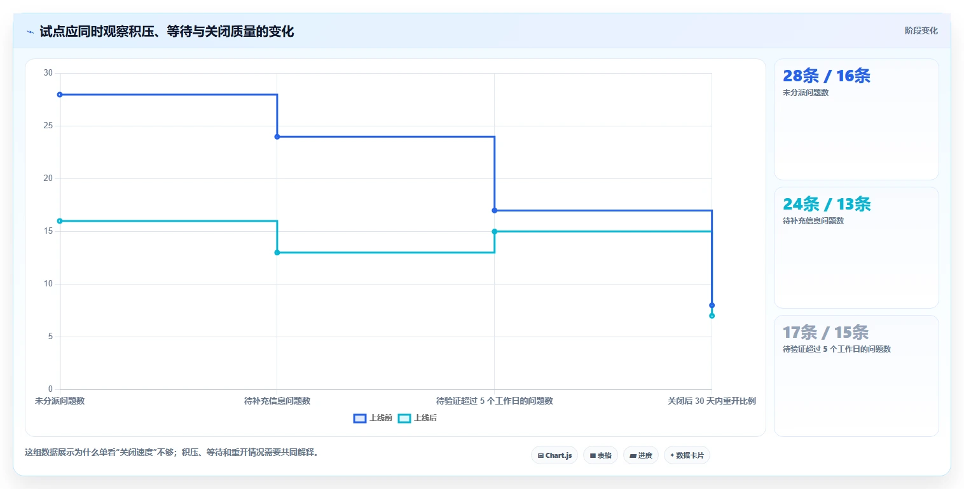Select the Chart.js chip

(554, 455)
